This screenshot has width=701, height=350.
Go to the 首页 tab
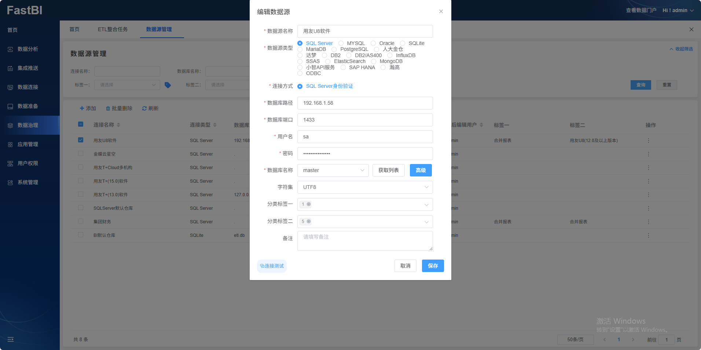(x=74, y=29)
